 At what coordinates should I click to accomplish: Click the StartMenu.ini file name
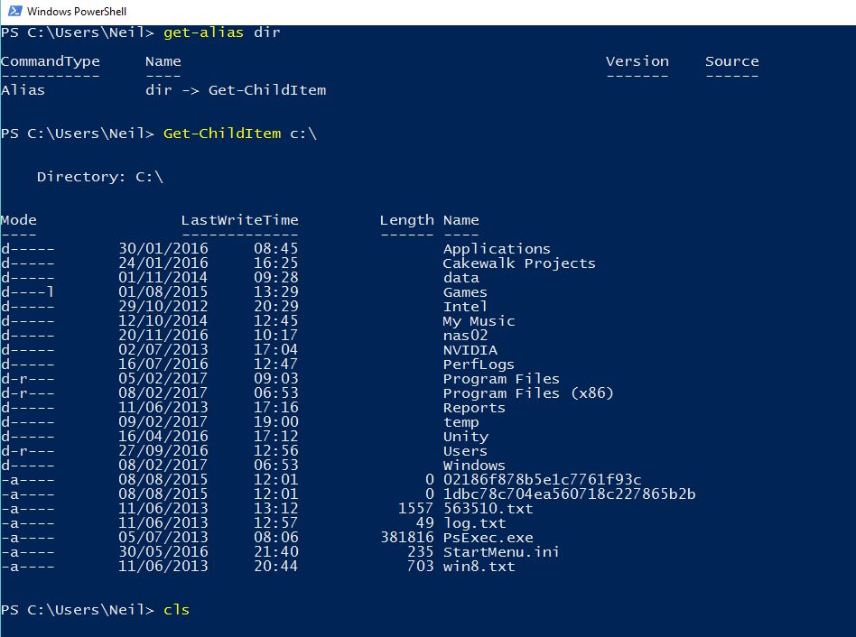(501, 552)
